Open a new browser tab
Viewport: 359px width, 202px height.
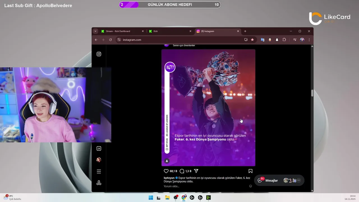point(245,31)
